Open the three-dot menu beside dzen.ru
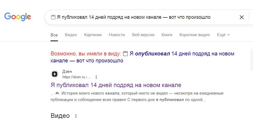The width and height of the screenshot is (253, 124). (96, 77)
